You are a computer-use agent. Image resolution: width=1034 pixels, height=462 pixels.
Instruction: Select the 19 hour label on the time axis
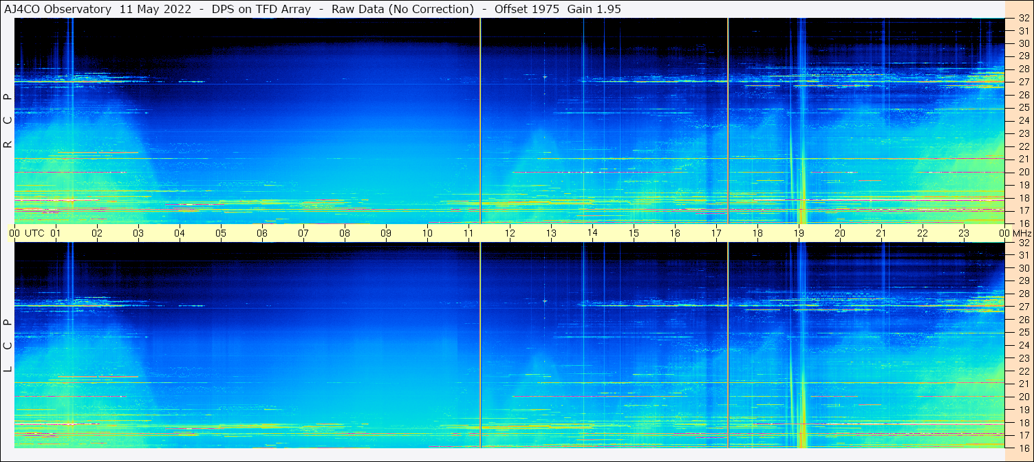click(x=799, y=233)
